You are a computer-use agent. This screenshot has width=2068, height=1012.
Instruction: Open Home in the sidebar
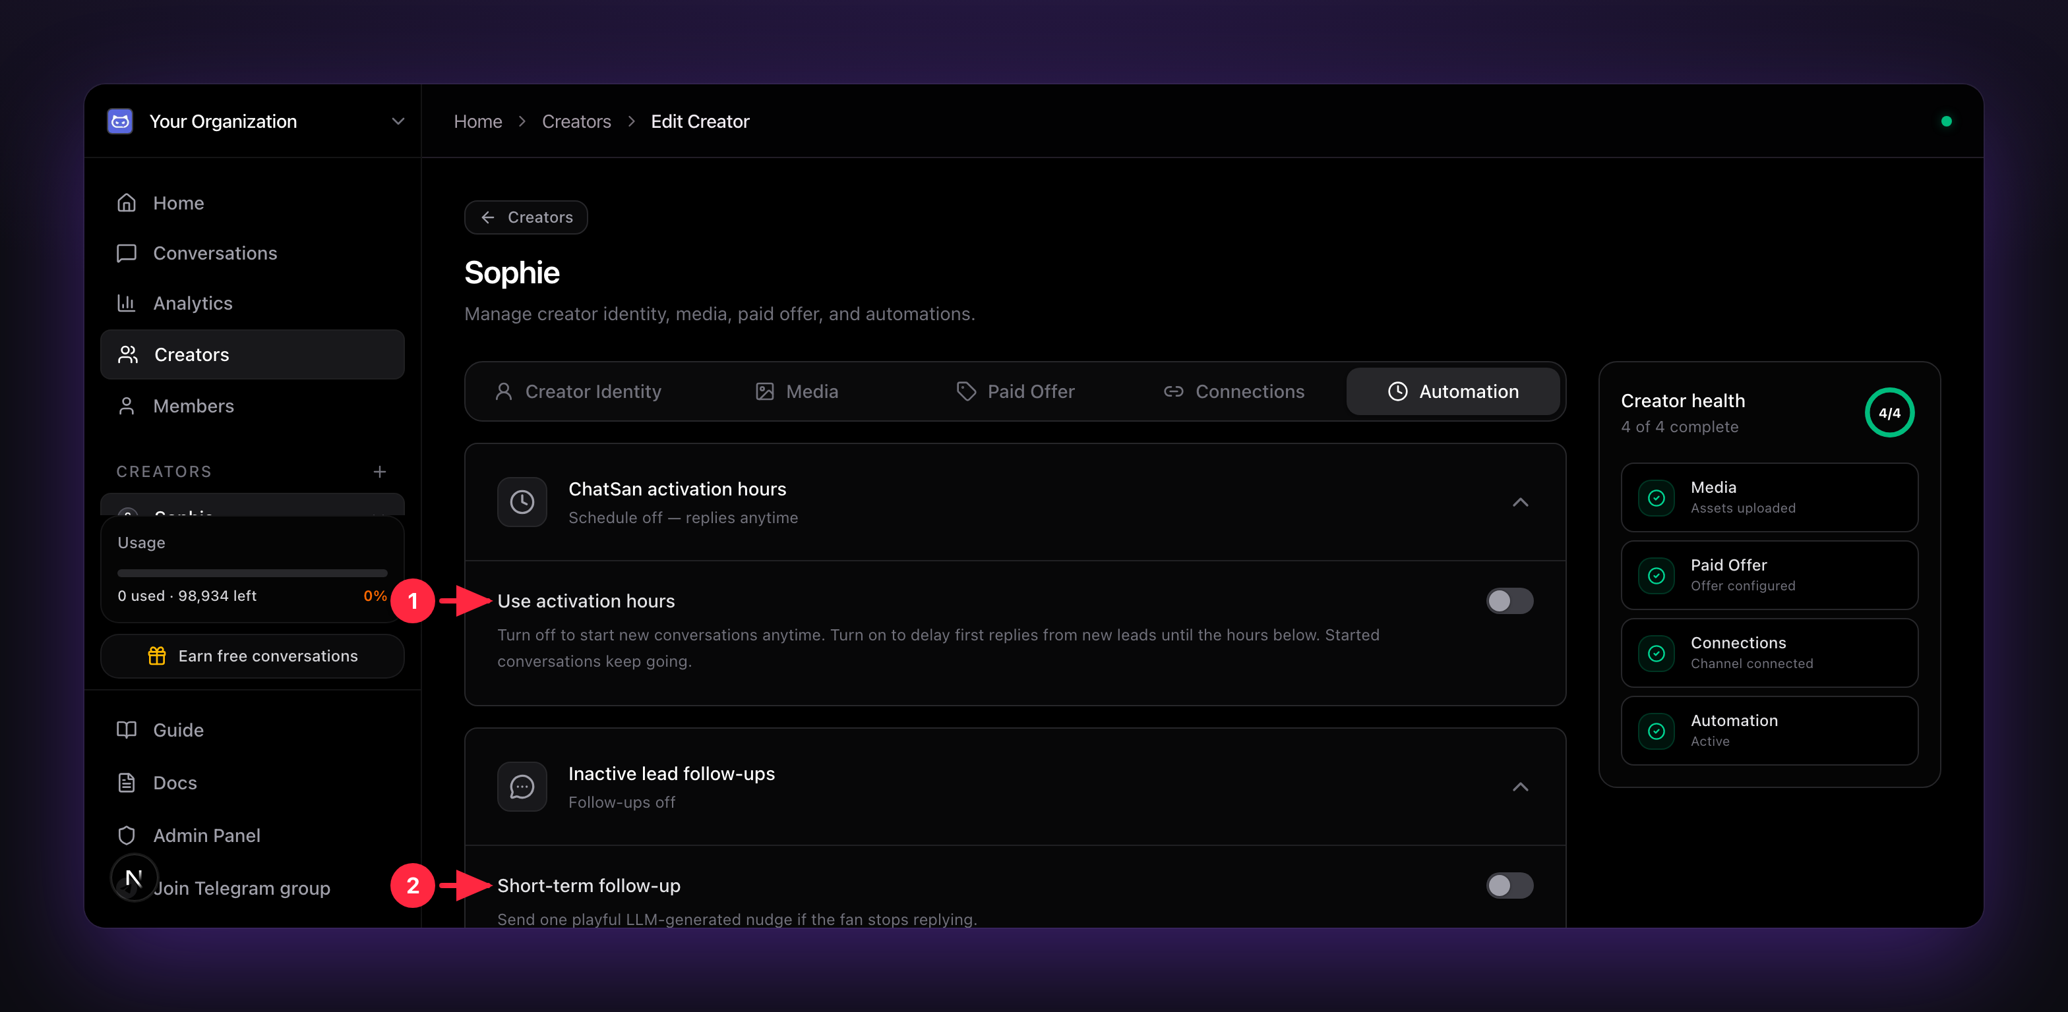click(x=252, y=203)
